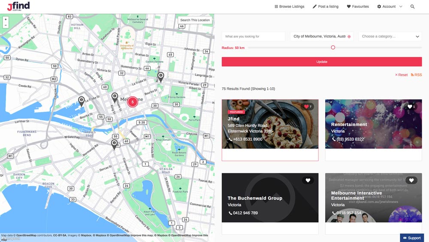Open the Account menu
The image size is (429, 242).
[387, 6]
